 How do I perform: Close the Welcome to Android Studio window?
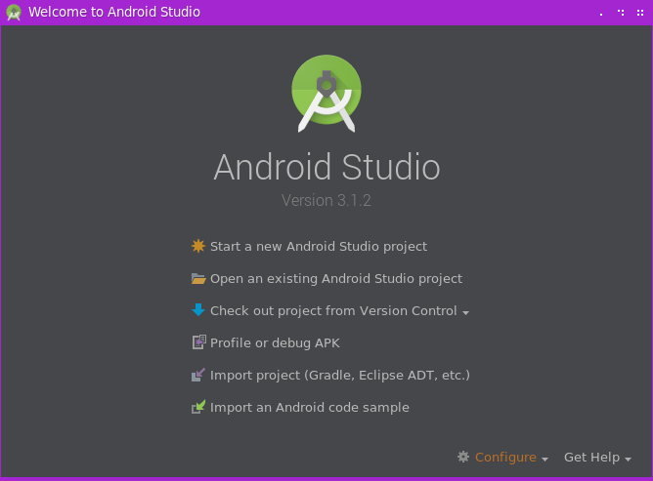click(640, 13)
